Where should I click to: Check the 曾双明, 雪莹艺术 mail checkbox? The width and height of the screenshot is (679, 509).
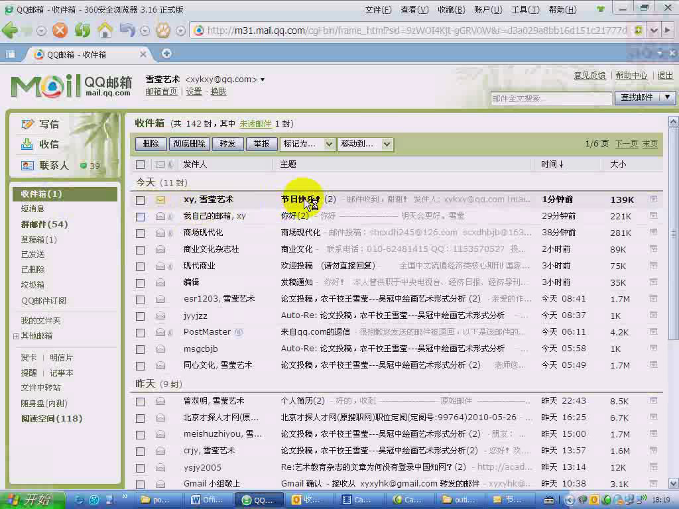[x=140, y=402]
